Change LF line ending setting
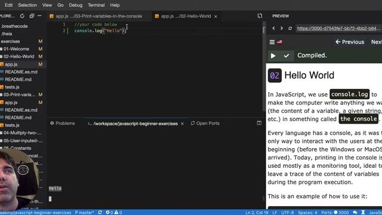Viewport: 382px width, 215px height. click(275, 213)
